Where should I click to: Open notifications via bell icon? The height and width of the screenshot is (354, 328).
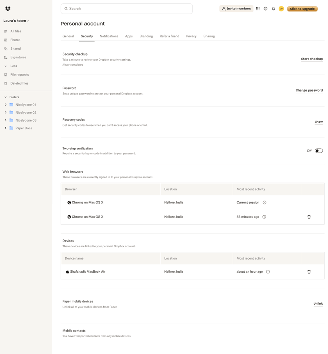tap(273, 9)
